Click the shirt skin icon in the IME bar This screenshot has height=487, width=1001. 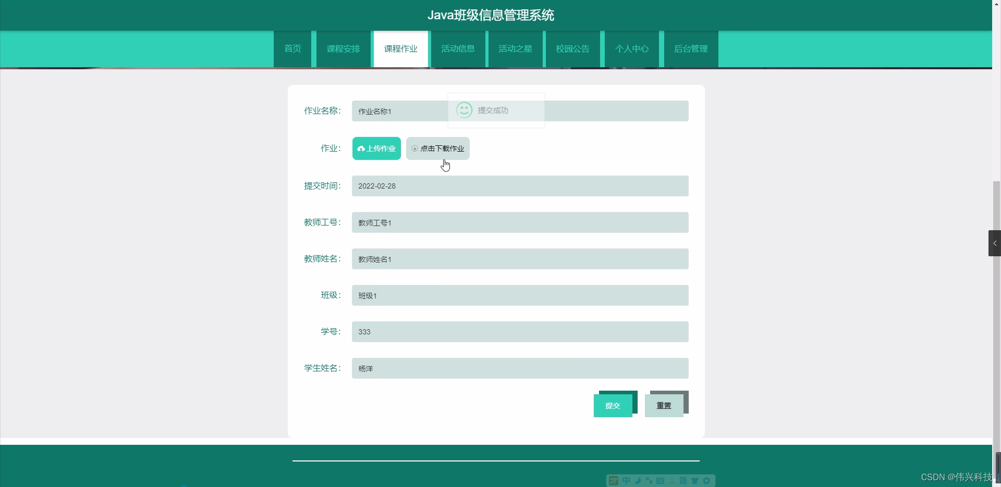(x=694, y=480)
